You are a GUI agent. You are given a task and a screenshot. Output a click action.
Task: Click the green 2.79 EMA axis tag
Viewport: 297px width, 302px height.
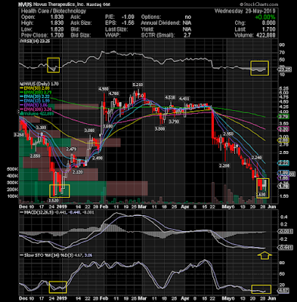(283, 116)
